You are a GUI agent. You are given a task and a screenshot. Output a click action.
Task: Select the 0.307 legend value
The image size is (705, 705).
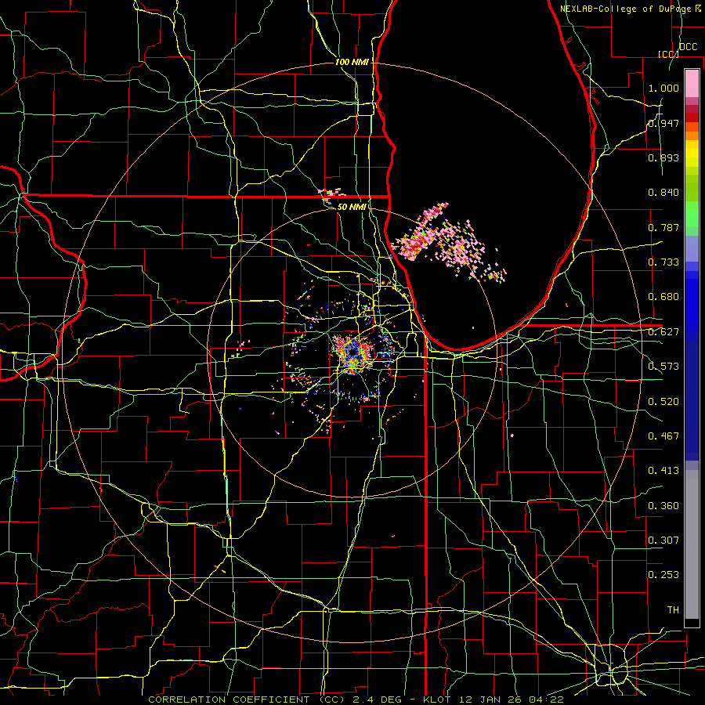tap(663, 540)
